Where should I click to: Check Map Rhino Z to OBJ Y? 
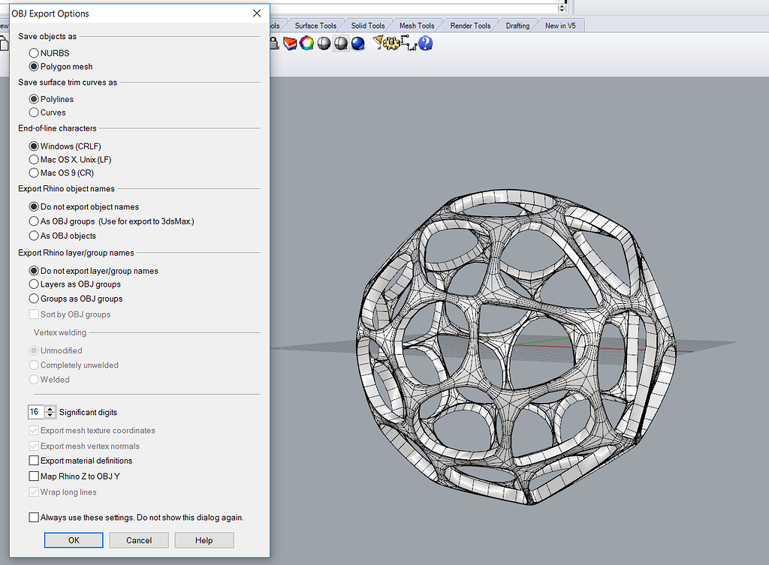(x=34, y=476)
